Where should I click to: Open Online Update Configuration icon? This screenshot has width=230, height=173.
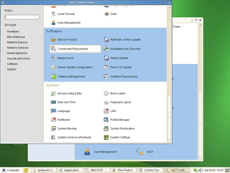click(53, 67)
